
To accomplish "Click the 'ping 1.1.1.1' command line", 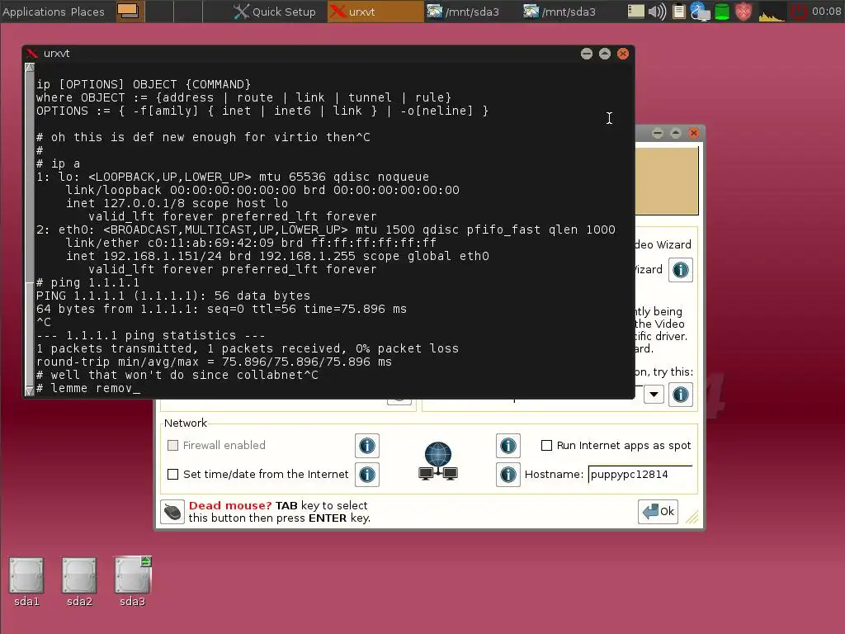I will pyautogui.click(x=87, y=282).
